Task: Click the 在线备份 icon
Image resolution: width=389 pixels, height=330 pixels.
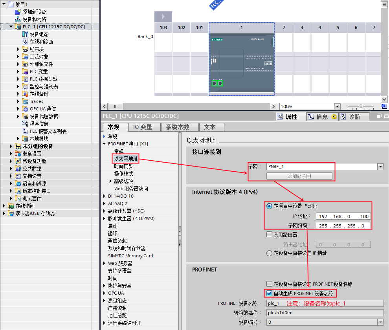Action: (25, 94)
